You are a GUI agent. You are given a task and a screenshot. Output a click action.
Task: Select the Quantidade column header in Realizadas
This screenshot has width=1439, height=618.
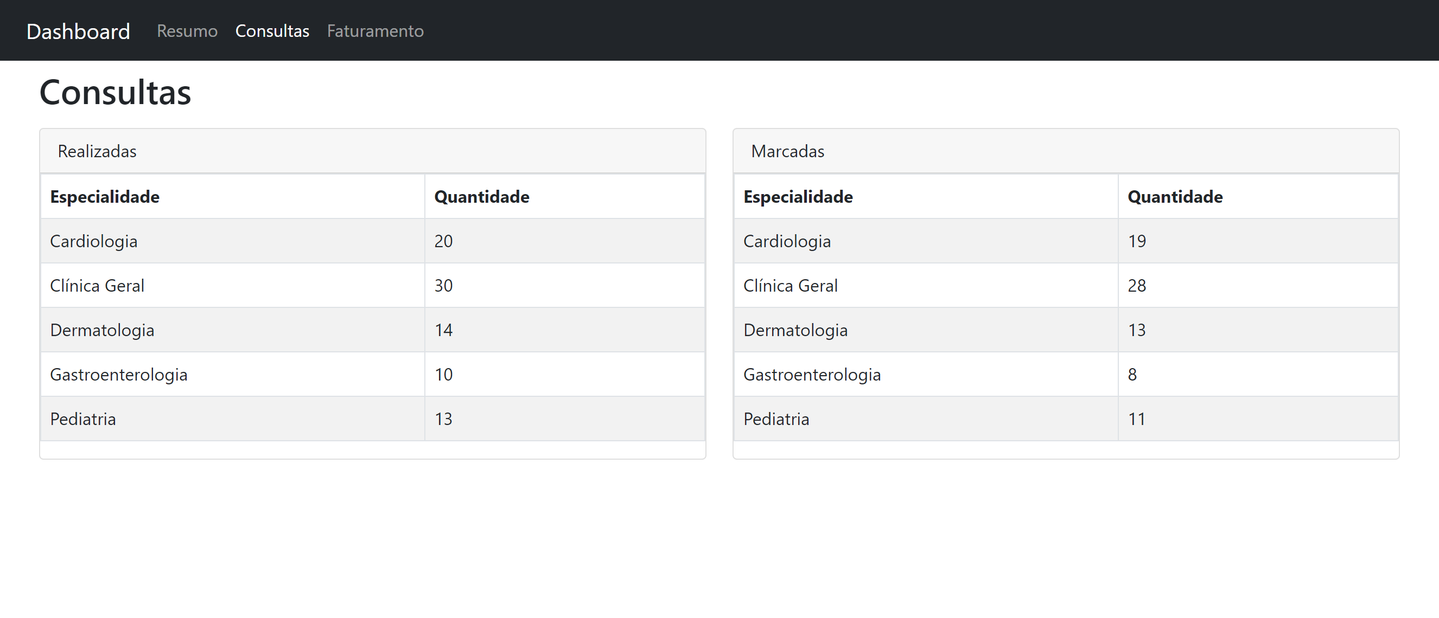pos(481,196)
